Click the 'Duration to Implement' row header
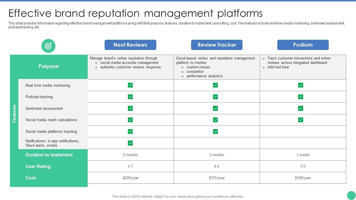Viewport: 356px width, 200px height. 49,155
